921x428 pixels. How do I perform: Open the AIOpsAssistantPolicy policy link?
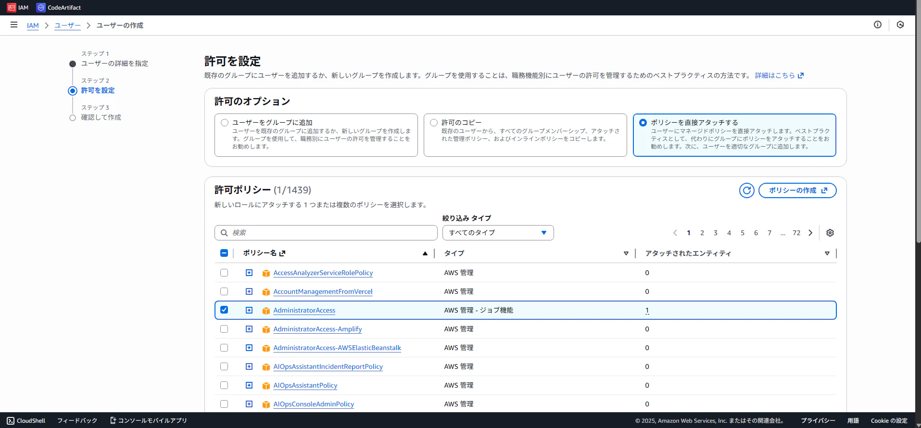tap(305, 386)
